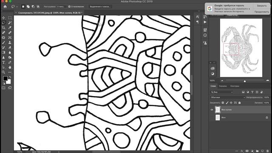Hide the Фон копия layer

[212, 110]
